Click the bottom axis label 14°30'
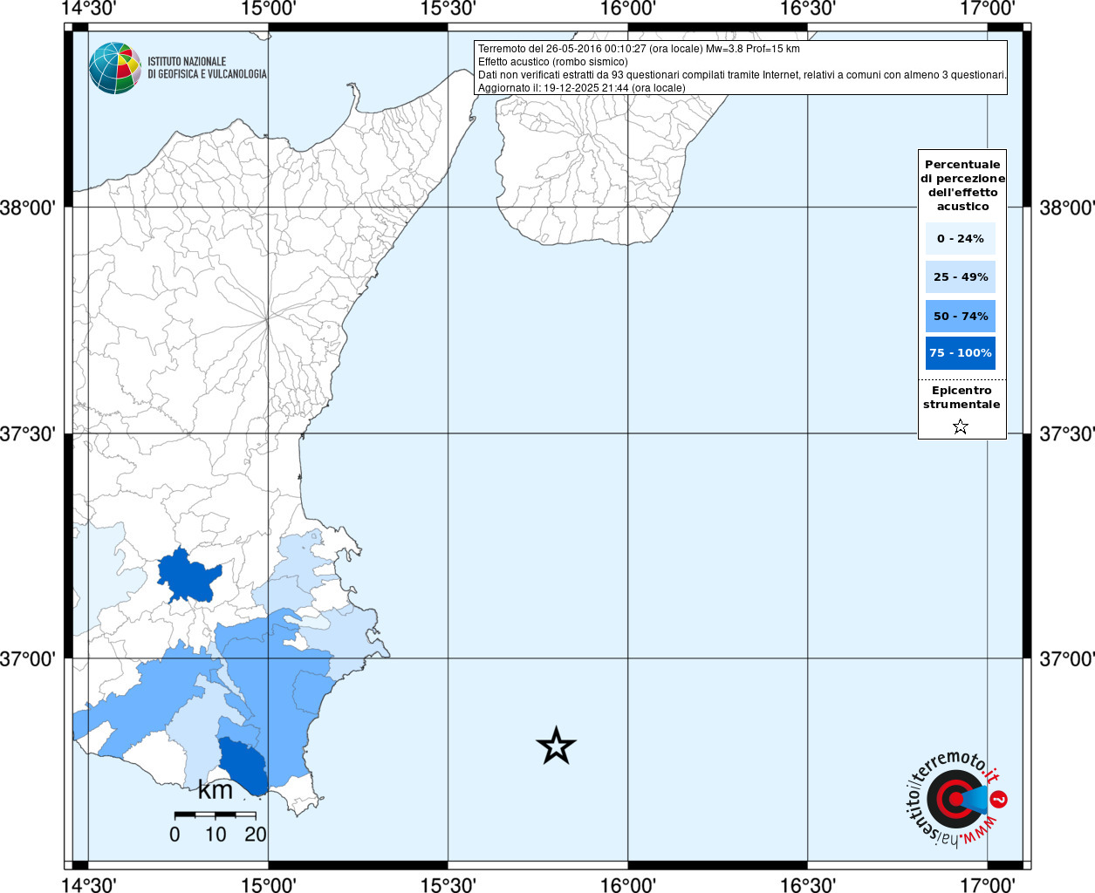Screen dimensions: 1095x893 [89, 884]
